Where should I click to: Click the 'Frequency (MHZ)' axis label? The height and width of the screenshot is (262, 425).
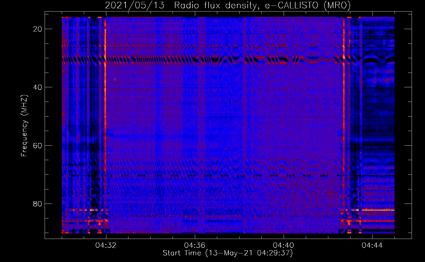coord(24,126)
